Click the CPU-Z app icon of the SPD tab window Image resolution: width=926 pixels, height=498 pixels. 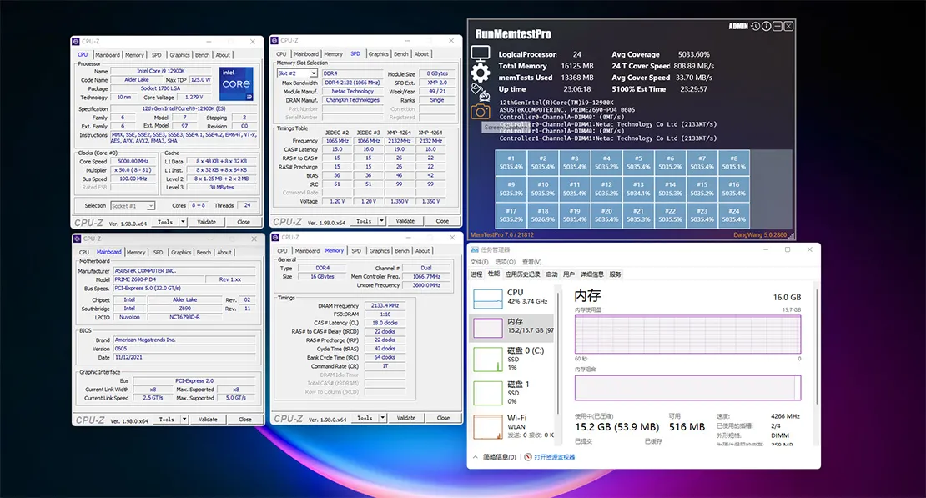pyautogui.click(x=274, y=40)
